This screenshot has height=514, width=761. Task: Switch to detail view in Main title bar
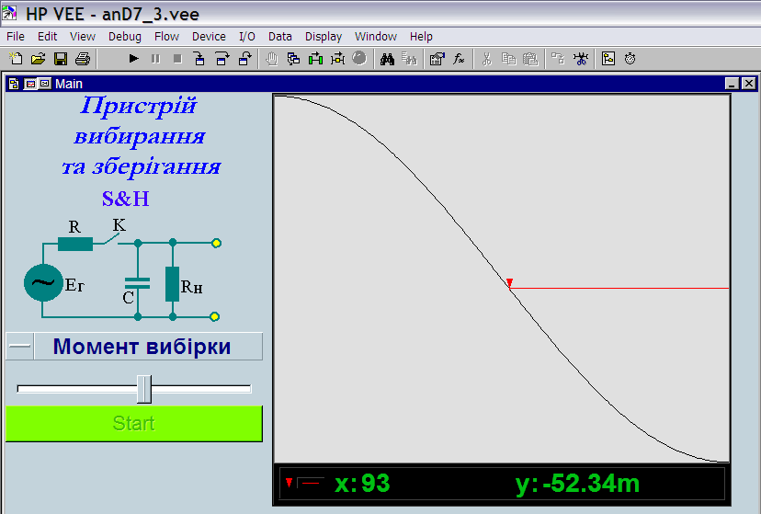coord(45,84)
